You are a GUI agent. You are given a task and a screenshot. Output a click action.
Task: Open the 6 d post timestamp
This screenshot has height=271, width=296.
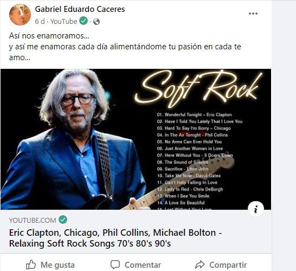click(x=40, y=21)
